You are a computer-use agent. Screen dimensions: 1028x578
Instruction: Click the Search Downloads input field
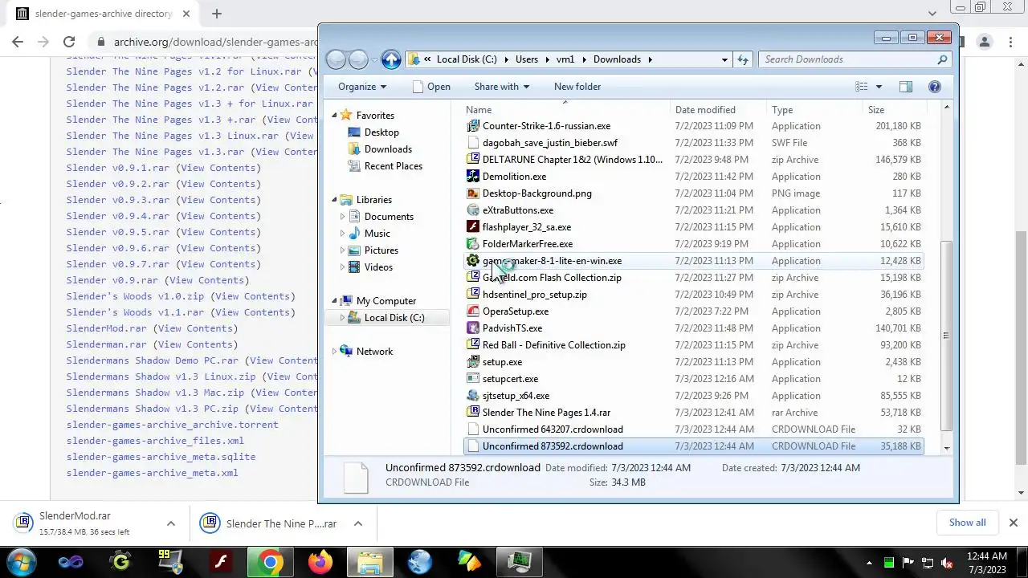(847, 59)
